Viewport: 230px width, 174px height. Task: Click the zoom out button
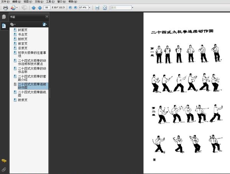click(x=70, y=7)
